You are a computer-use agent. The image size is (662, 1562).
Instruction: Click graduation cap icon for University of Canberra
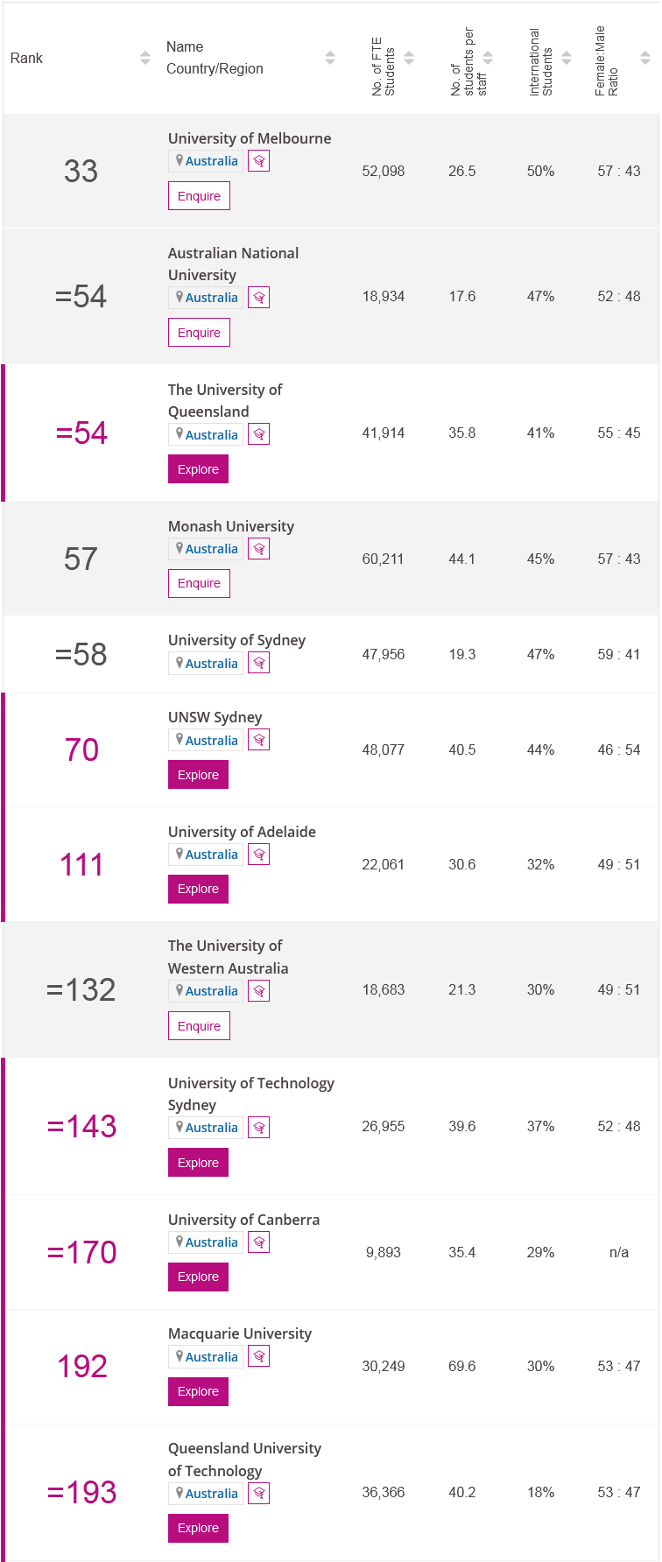tap(258, 1242)
